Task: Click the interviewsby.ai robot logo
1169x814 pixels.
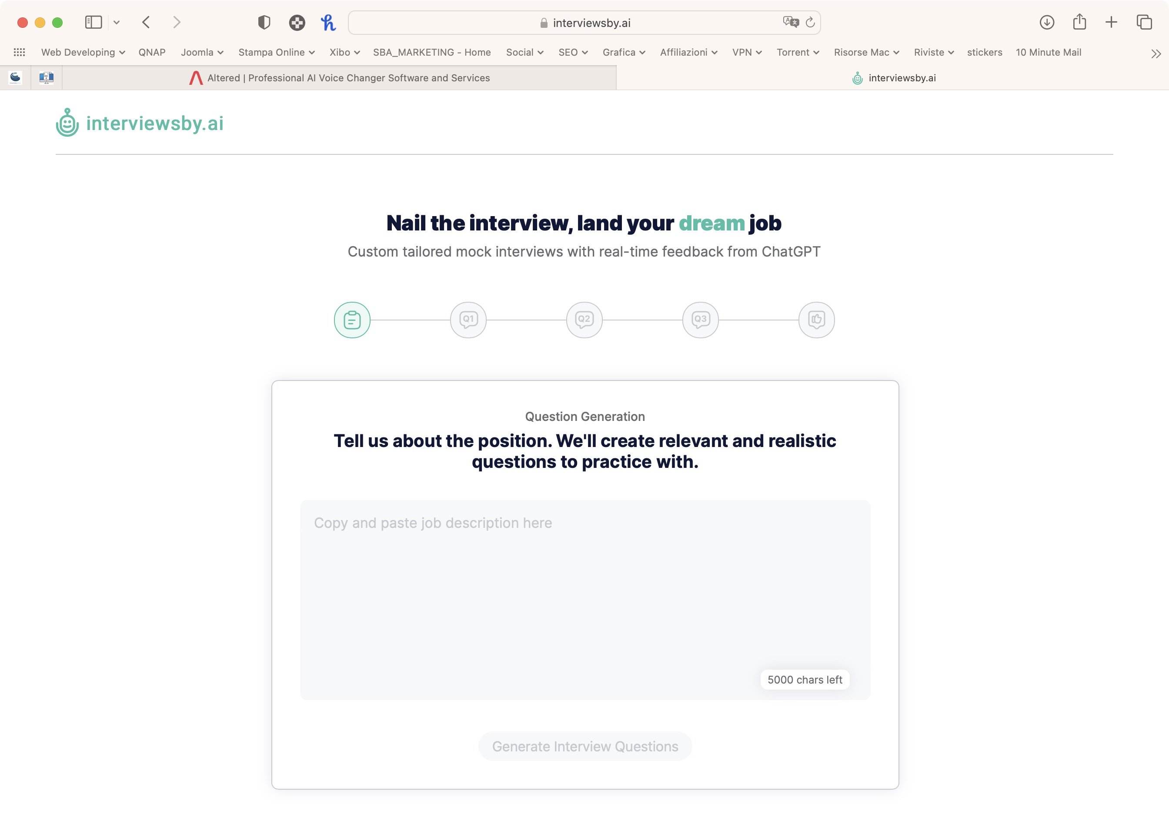Action: point(67,122)
